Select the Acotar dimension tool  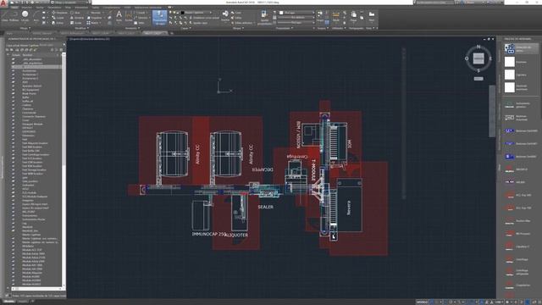pos(129,16)
